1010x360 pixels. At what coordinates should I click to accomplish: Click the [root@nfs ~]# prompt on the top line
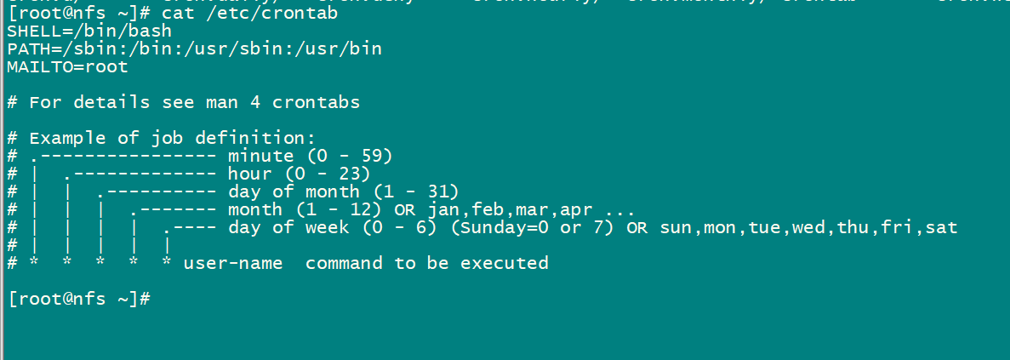pos(78,14)
